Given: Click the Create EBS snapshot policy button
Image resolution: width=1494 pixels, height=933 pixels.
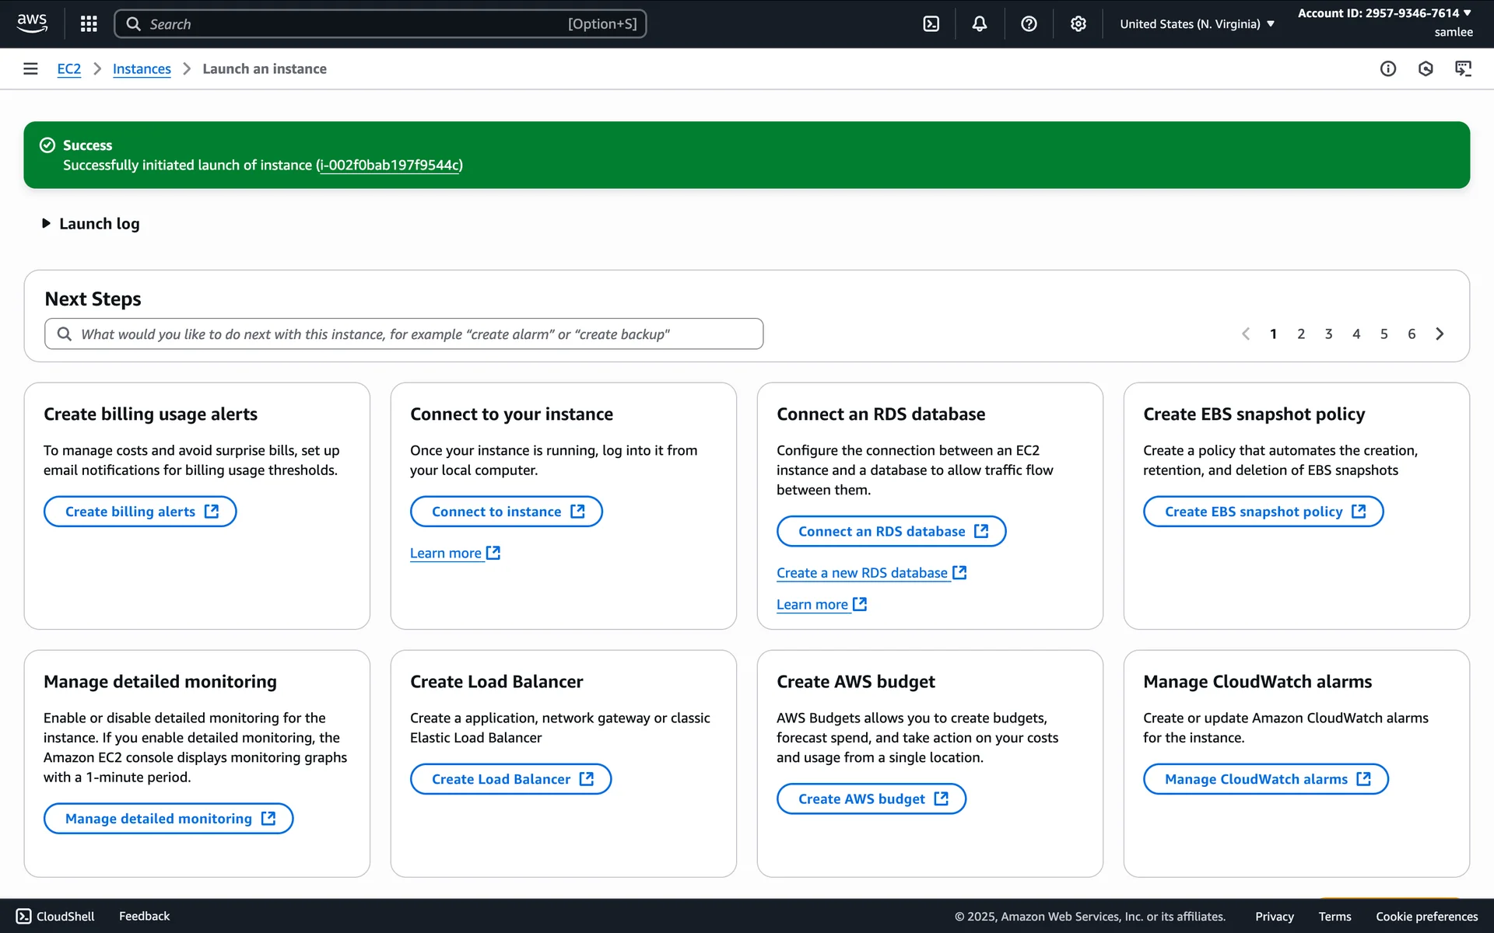Looking at the screenshot, I should pyautogui.click(x=1263, y=512).
